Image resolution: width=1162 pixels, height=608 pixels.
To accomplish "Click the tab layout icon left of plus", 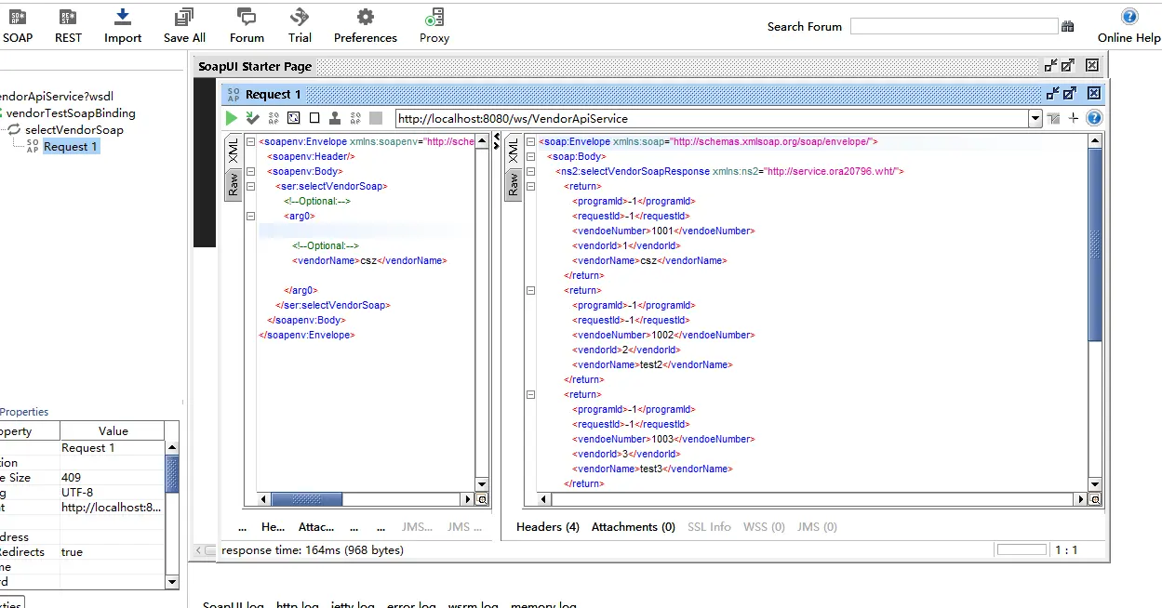I will pyautogui.click(x=1053, y=118).
